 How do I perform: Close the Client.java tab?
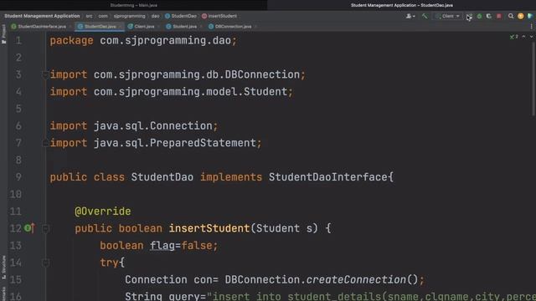tap(158, 27)
